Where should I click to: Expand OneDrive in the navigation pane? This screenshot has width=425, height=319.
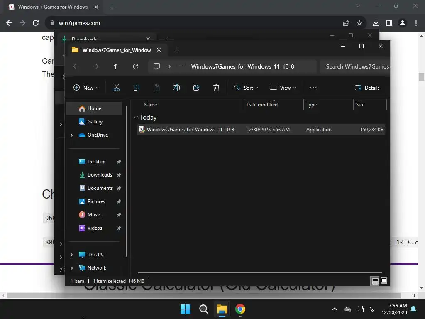coord(71,135)
